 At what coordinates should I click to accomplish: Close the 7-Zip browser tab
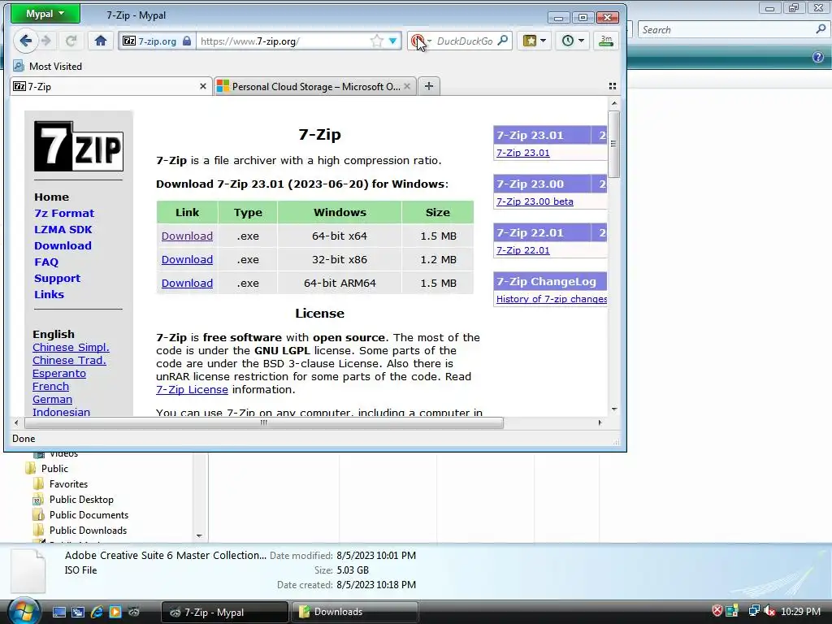pyautogui.click(x=202, y=86)
